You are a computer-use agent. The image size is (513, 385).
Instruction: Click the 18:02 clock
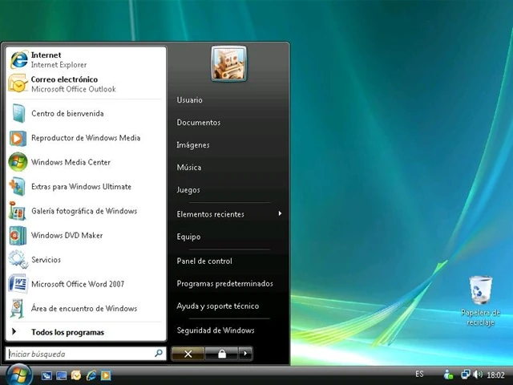[495, 375]
